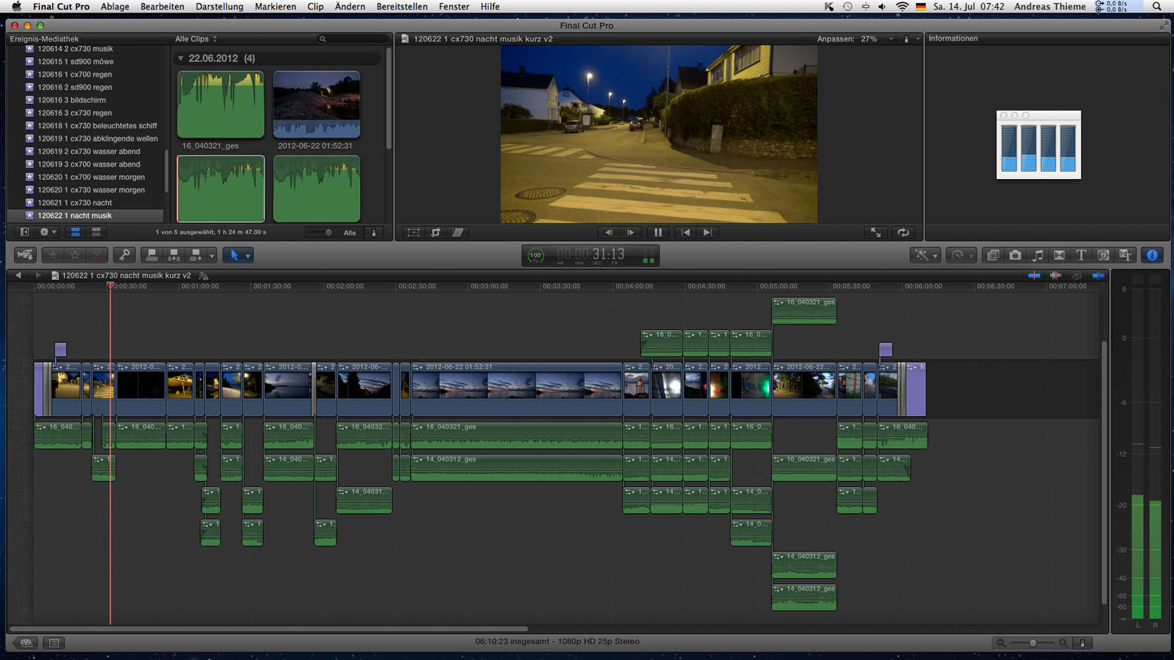
Task: Toggle audio skimming in the timeline
Action: coord(1056,275)
